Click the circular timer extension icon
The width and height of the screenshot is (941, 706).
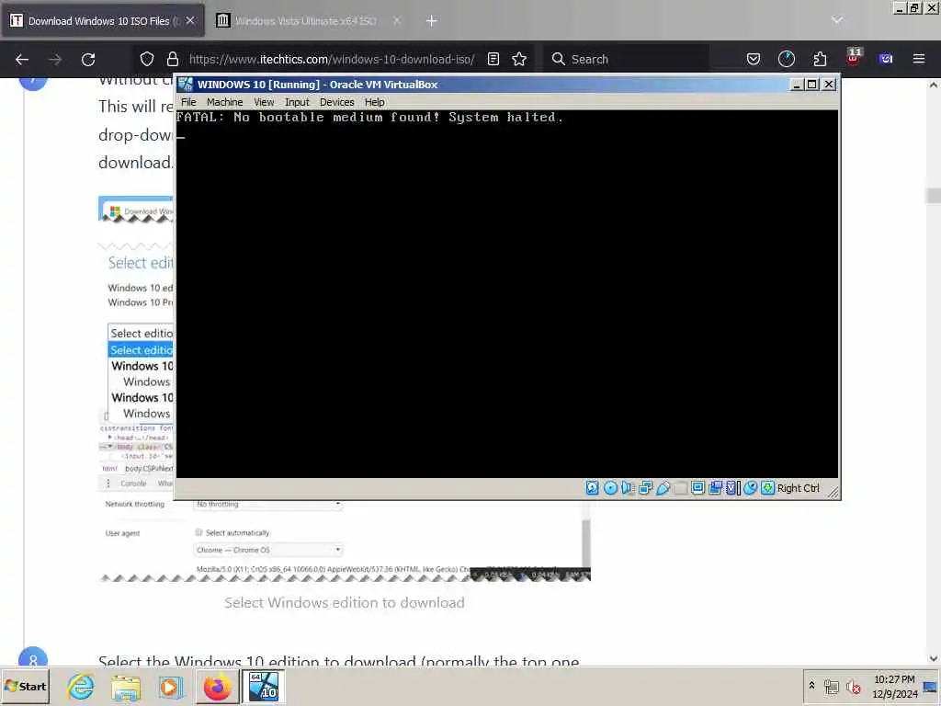click(x=787, y=59)
